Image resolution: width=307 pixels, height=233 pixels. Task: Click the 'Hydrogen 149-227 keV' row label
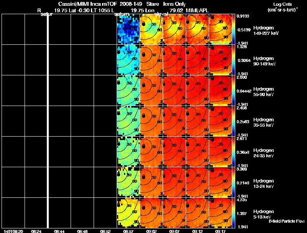(266, 31)
